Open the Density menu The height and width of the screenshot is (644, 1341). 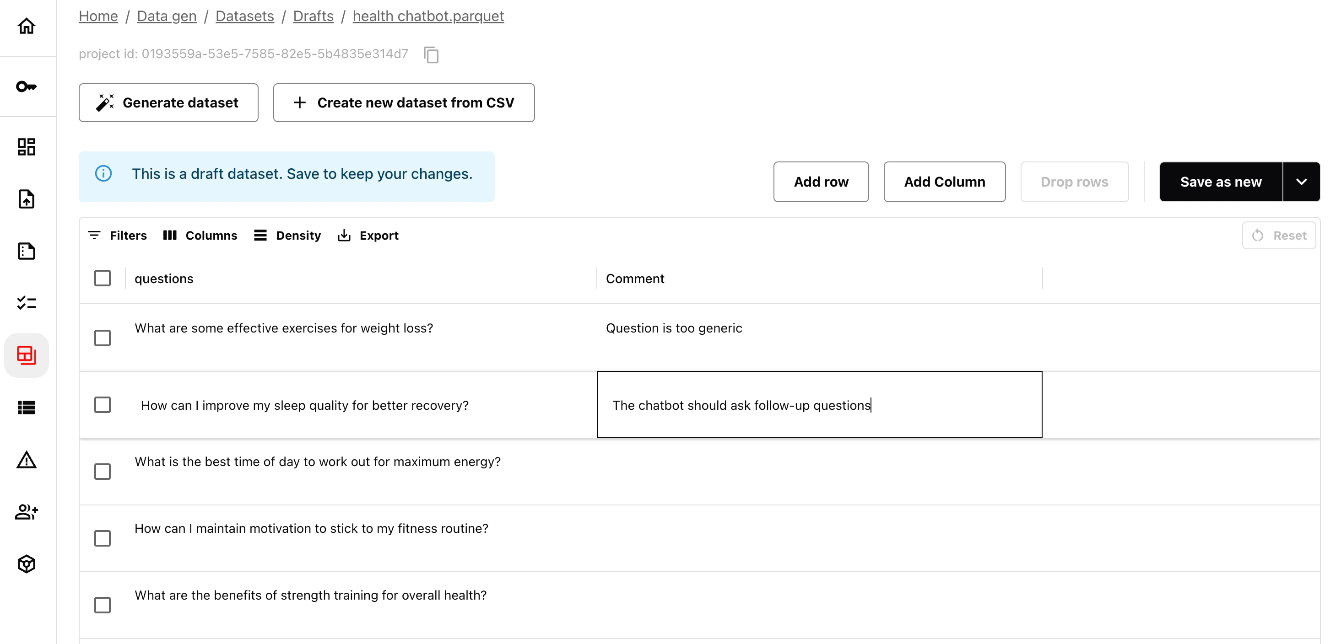(x=287, y=236)
